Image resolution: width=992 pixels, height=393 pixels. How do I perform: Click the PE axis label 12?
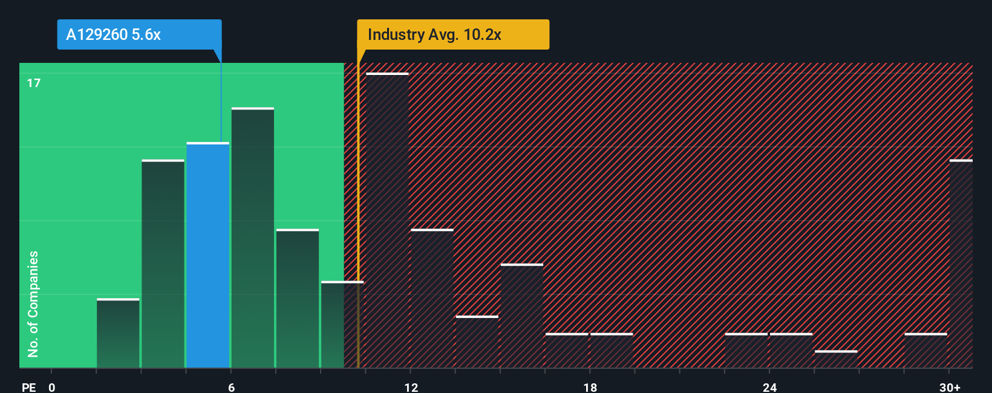coord(411,387)
